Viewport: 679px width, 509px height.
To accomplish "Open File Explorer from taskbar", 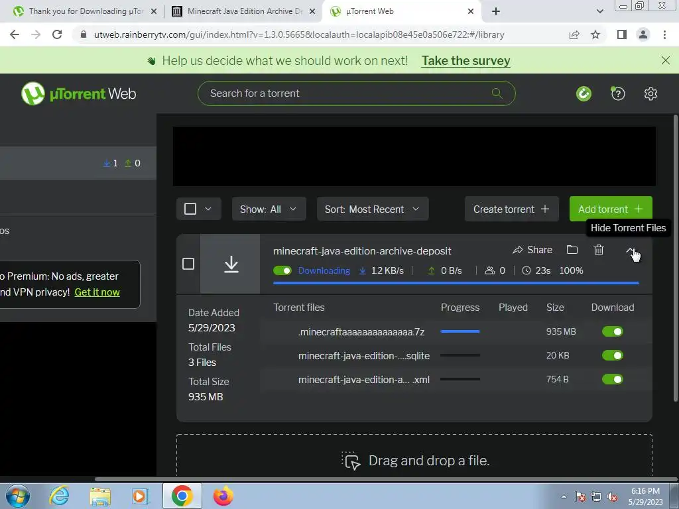I will (x=100, y=496).
